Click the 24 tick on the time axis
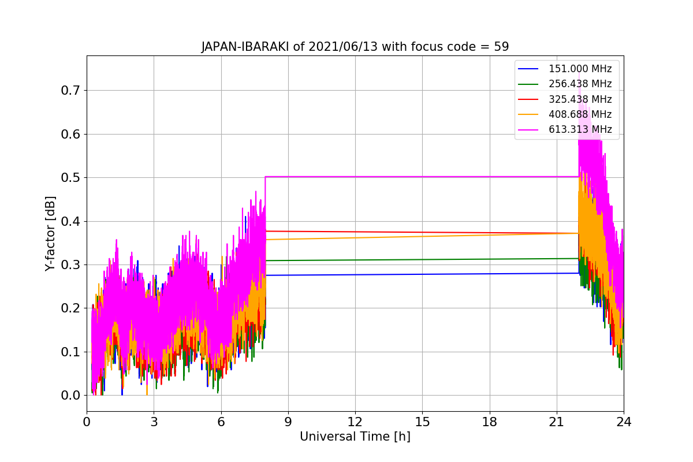This screenshot has width=693, height=462. coord(624,422)
